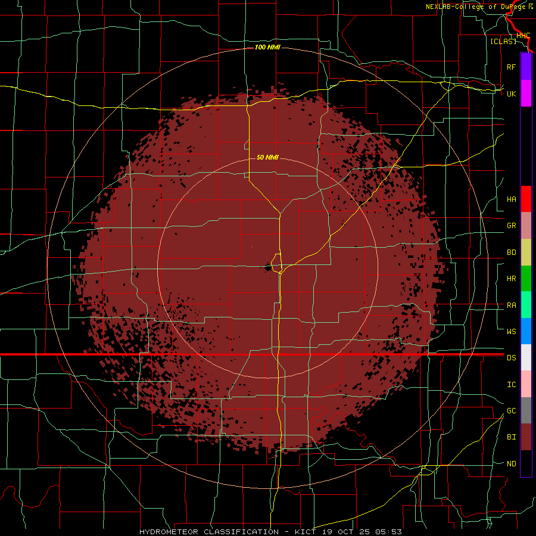Click the 'IC' legend label
Viewport: 536px width, 536px height.
coord(512,385)
